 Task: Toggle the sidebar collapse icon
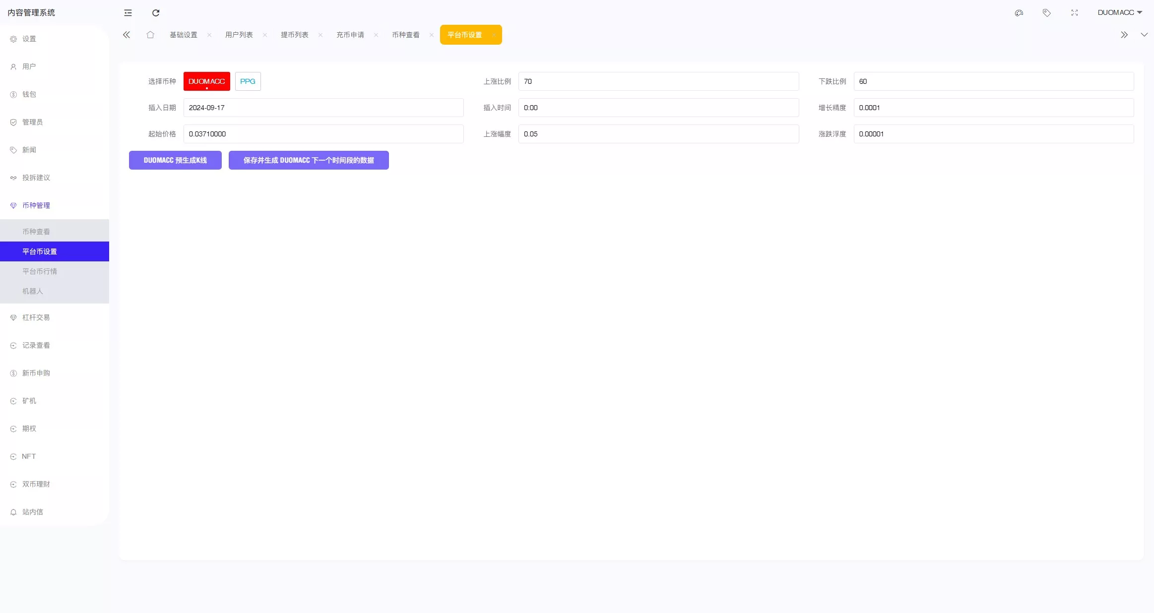[x=128, y=13]
